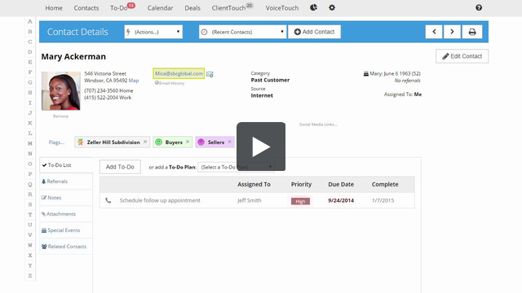522x293 pixels.
Task: Open the Contacts menu
Action: coord(86,8)
